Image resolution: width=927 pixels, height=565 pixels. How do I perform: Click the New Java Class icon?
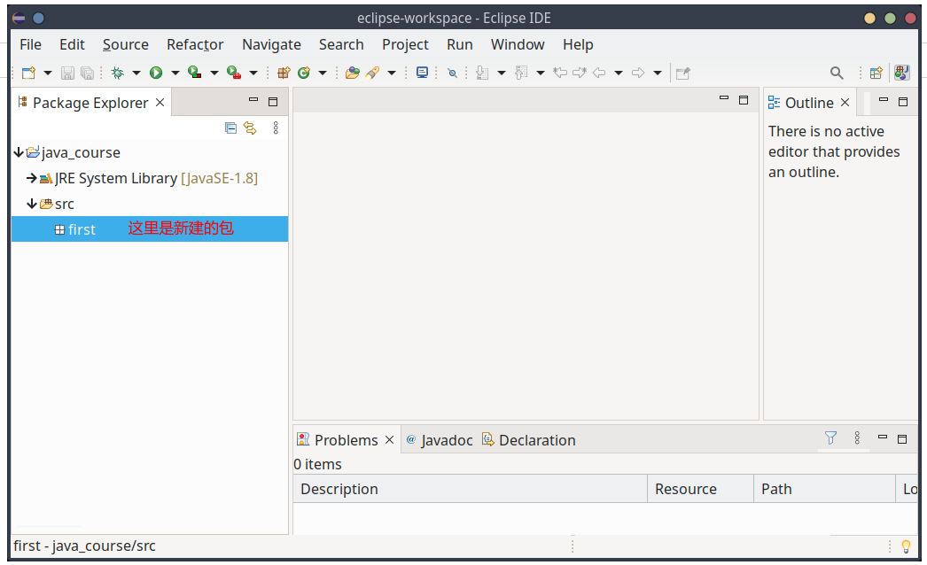click(x=304, y=74)
